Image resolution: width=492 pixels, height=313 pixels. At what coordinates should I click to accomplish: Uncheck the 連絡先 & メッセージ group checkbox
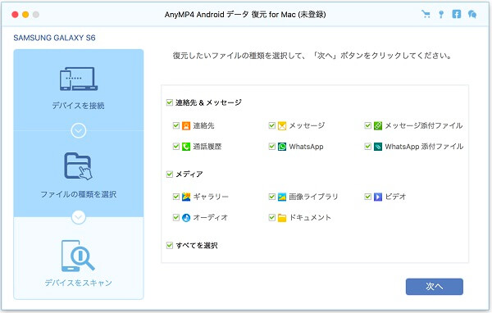coord(170,102)
